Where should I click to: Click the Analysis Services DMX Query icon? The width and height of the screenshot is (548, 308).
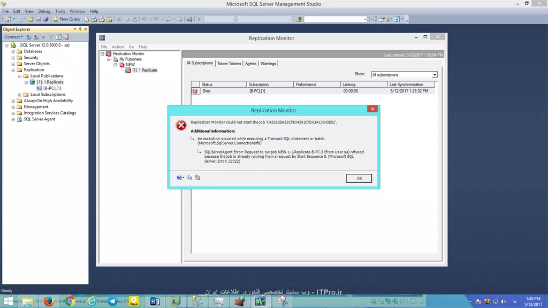[x=102, y=19]
